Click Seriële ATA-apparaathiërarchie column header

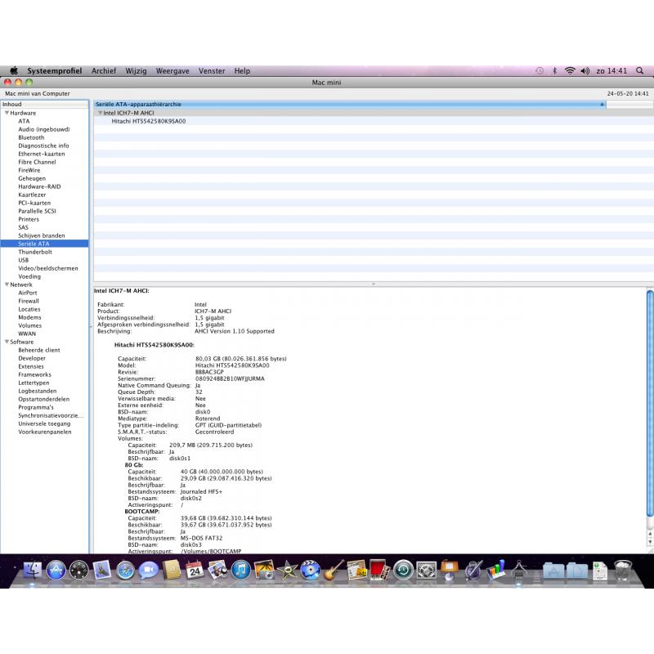point(350,105)
